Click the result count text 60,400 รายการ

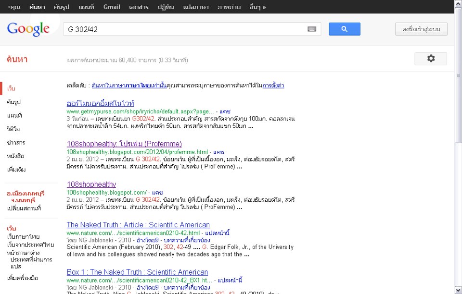point(137,60)
